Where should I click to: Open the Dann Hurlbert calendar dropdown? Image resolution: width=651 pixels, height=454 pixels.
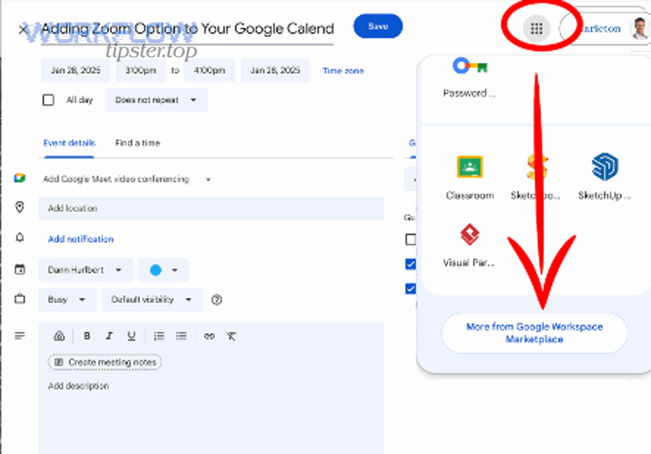[x=85, y=270]
